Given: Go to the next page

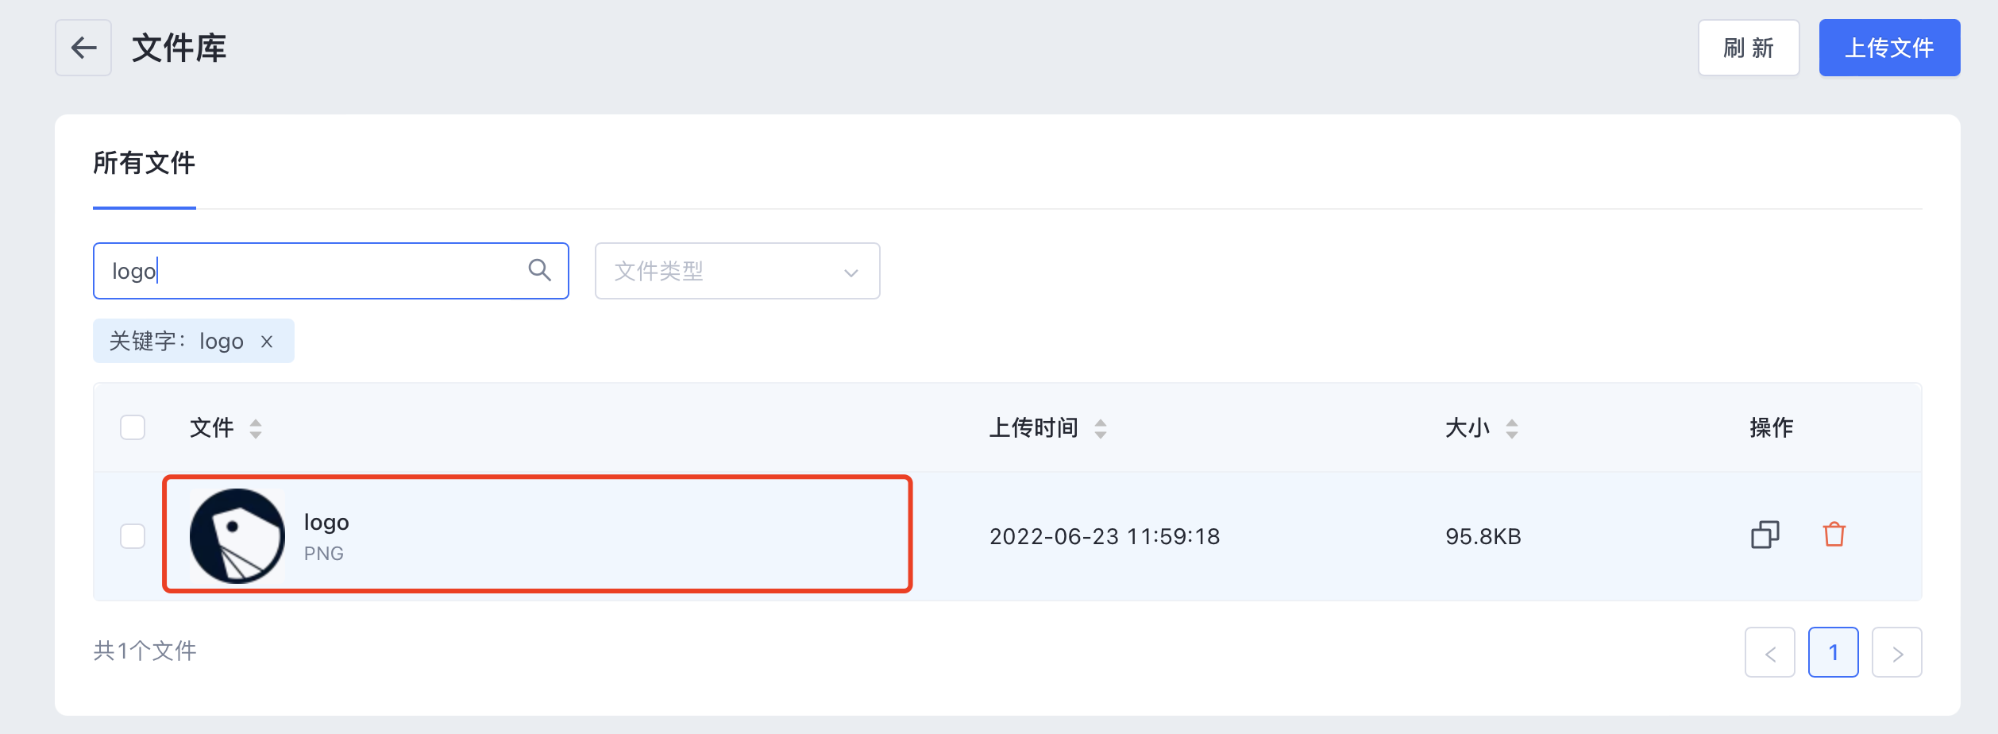Looking at the screenshot, I should 1896,652.
